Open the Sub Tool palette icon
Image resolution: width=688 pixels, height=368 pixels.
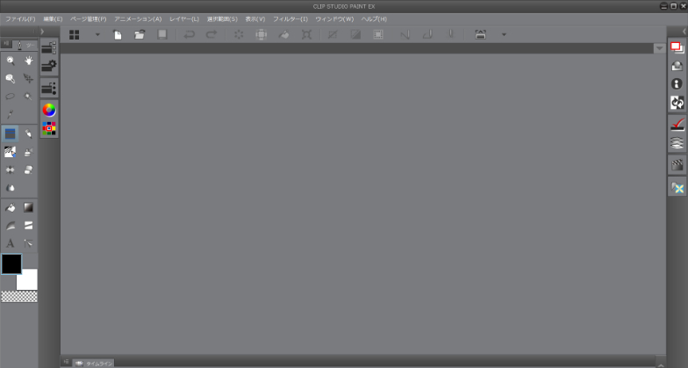(x=49, y=47)
